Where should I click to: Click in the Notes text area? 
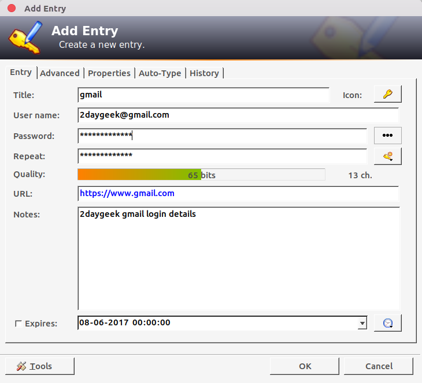(x=239, y=258)
